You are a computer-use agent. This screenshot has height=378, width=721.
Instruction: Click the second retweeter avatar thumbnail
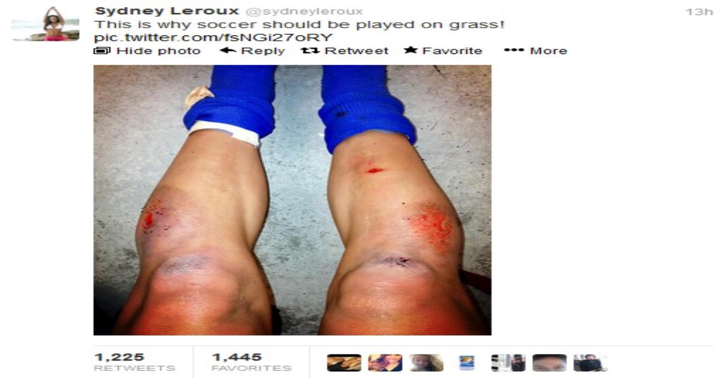pos(385,362)
